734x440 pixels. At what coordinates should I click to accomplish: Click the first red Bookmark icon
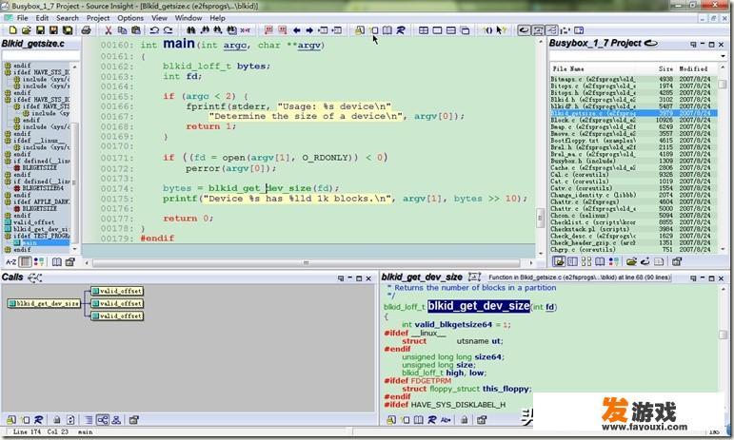click(x=268, y=30)
